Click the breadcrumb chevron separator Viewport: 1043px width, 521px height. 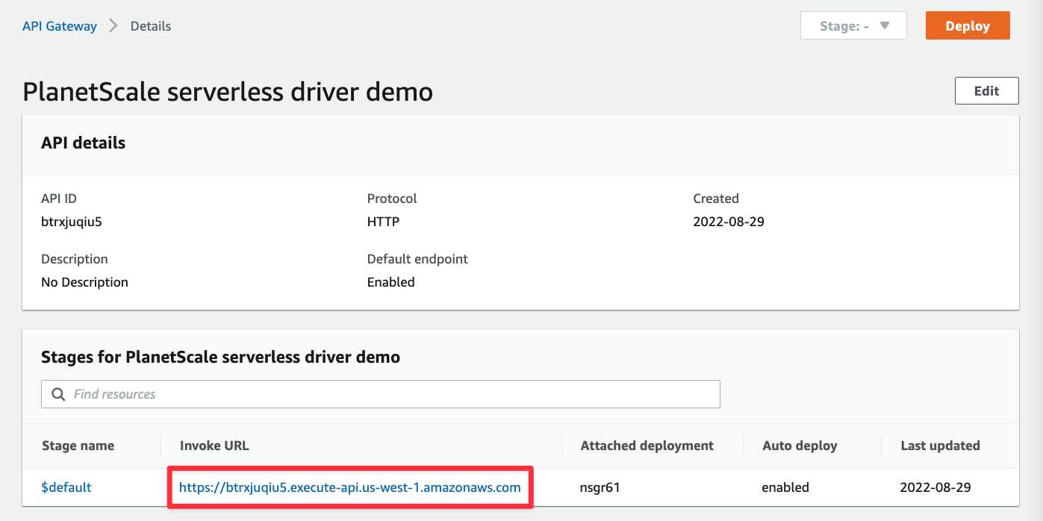tap(113, 26)
